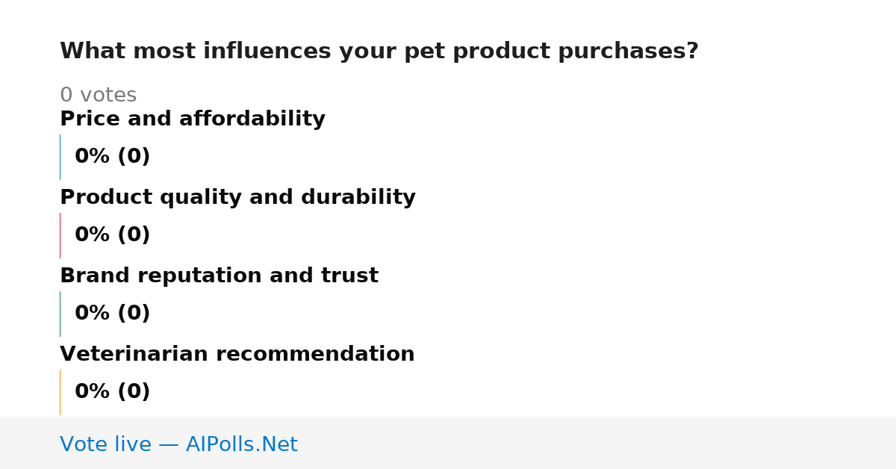The width and height of the screenshot is (896, 469).
Task: Click the 0 votes counter
Action: click(x=98, y=96)
